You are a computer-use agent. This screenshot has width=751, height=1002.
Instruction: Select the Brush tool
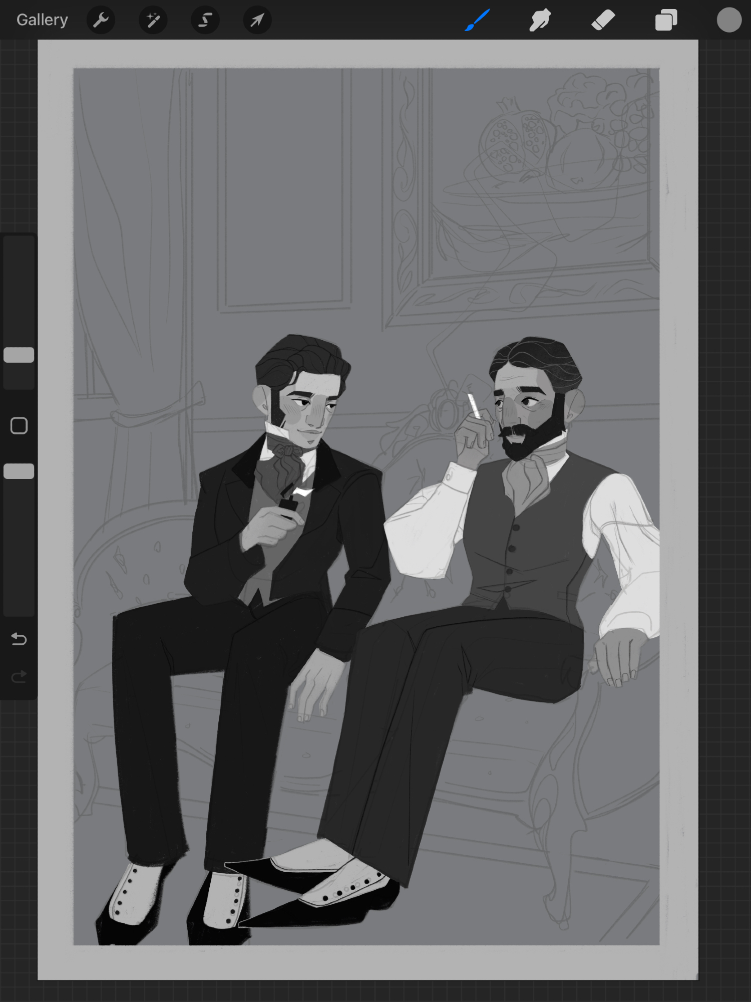tap(477, 20)
